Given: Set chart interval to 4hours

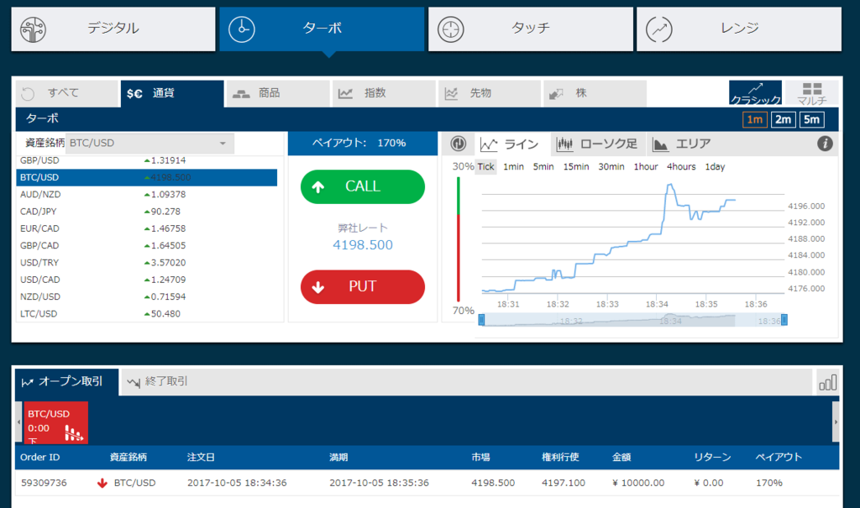Looking at the screenshot, I should tap(681, 167).
